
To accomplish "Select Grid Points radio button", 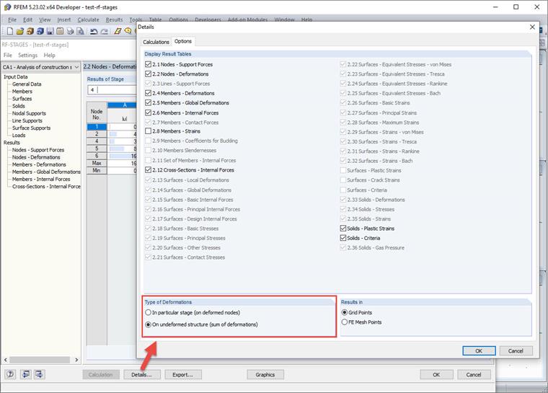I will 345,312.
